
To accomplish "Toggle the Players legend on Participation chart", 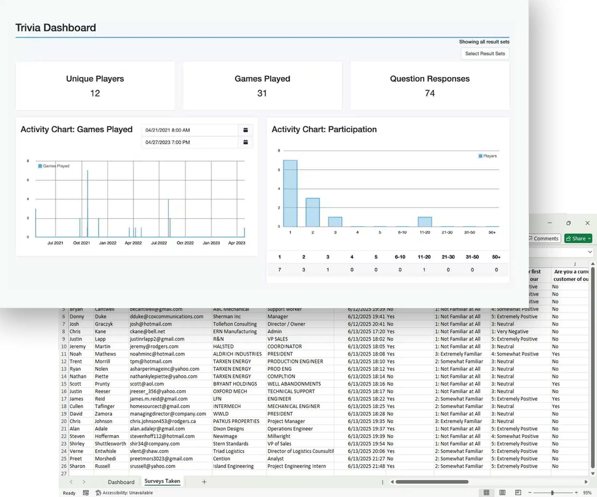I will 487,155.
